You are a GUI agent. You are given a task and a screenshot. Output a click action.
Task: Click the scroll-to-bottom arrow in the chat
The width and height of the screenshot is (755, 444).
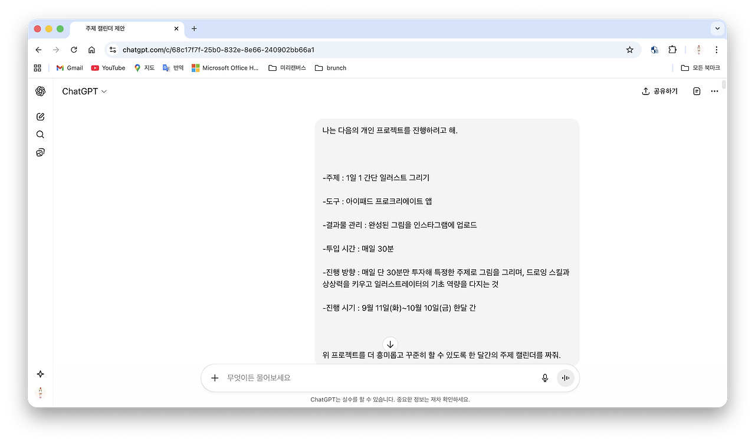(390, 344)
